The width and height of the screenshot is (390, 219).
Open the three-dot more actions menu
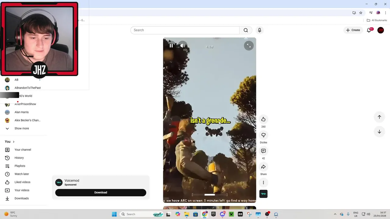263,182
